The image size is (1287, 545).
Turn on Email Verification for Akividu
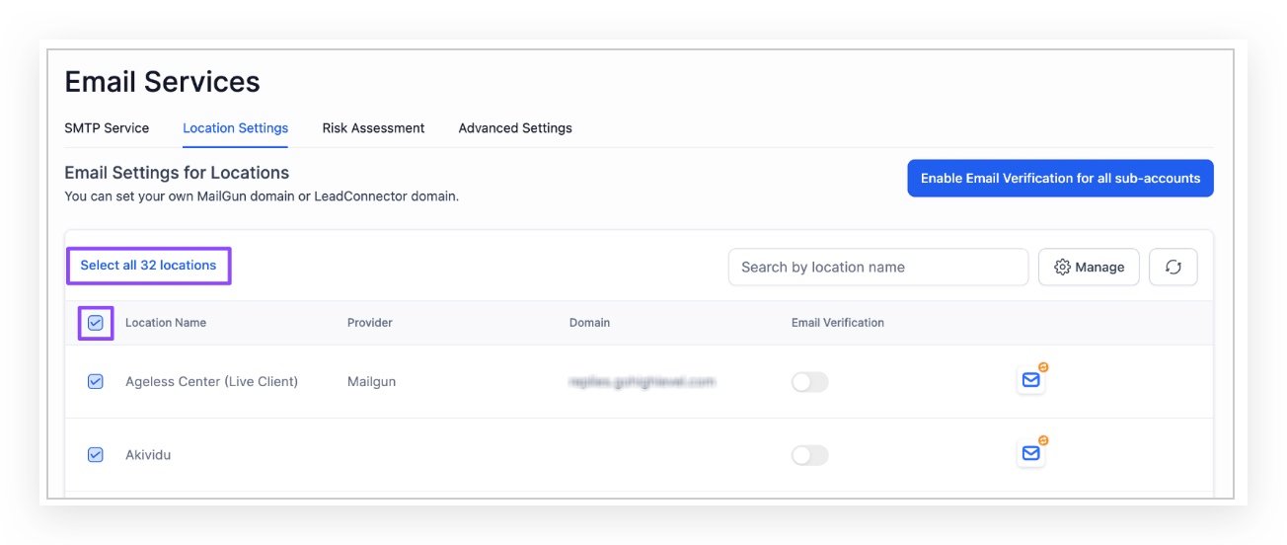tap(809, 455)
